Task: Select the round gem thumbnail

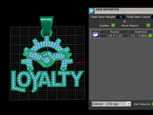Action: [x=95, y=34]
